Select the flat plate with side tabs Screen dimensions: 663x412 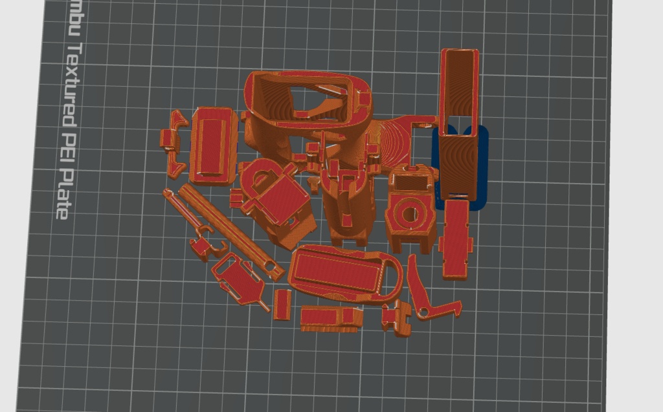point(455,239)
